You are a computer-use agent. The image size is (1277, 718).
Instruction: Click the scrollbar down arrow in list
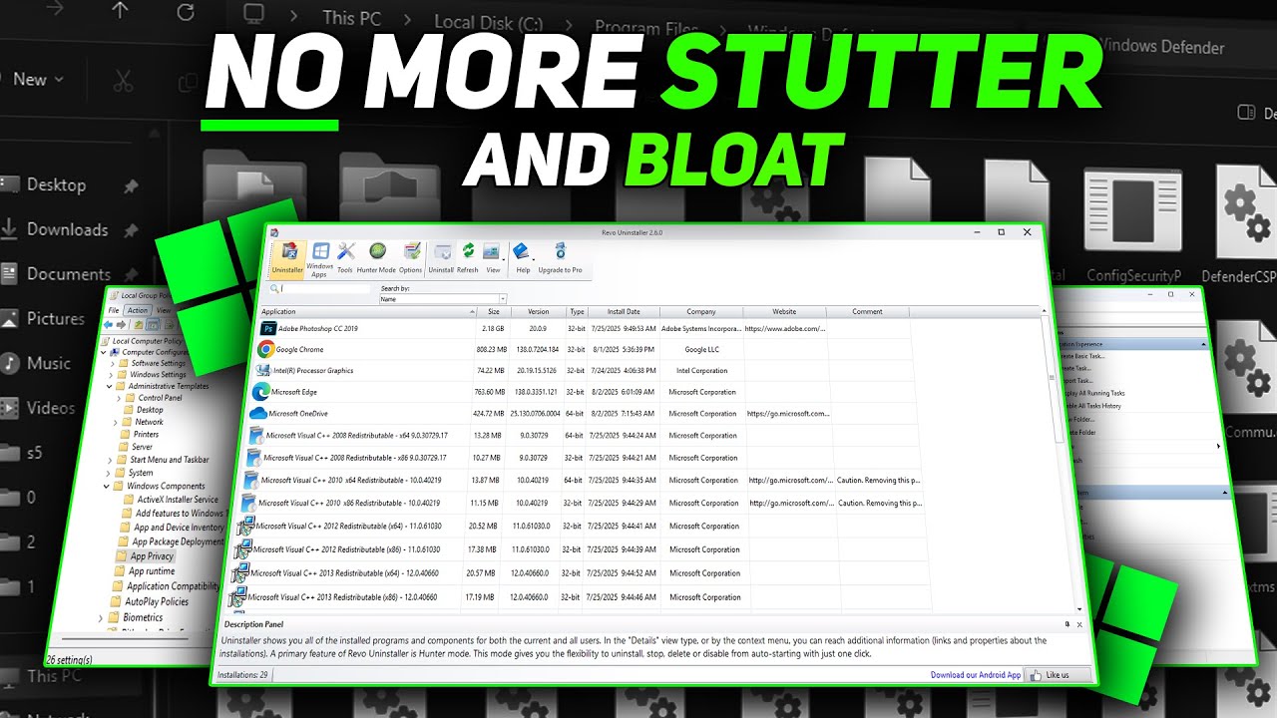pos(1079,607)
